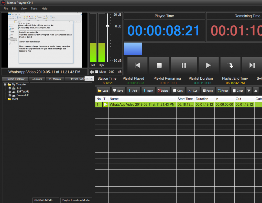
Task: Select the WhatsApp Video name cell in row 1
Action: (x=142, y=104)
